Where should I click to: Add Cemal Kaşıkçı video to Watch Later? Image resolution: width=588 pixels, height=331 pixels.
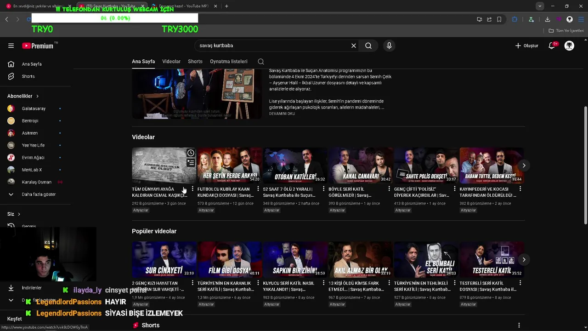[191, 153]
